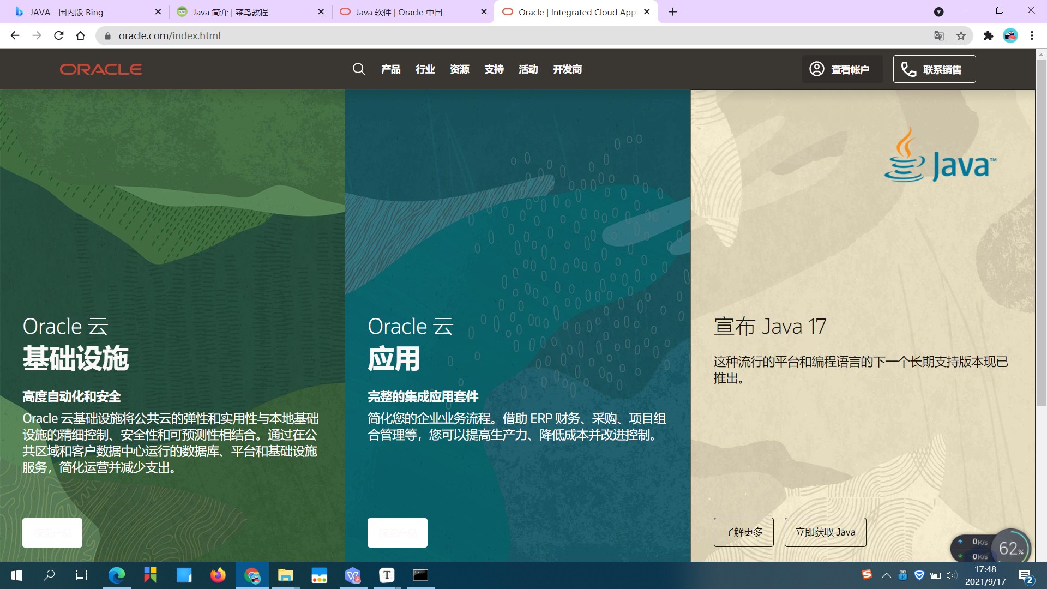Click the 联系销售 contact sales button
Screen dimensions: 1047x589
[934, 69]
